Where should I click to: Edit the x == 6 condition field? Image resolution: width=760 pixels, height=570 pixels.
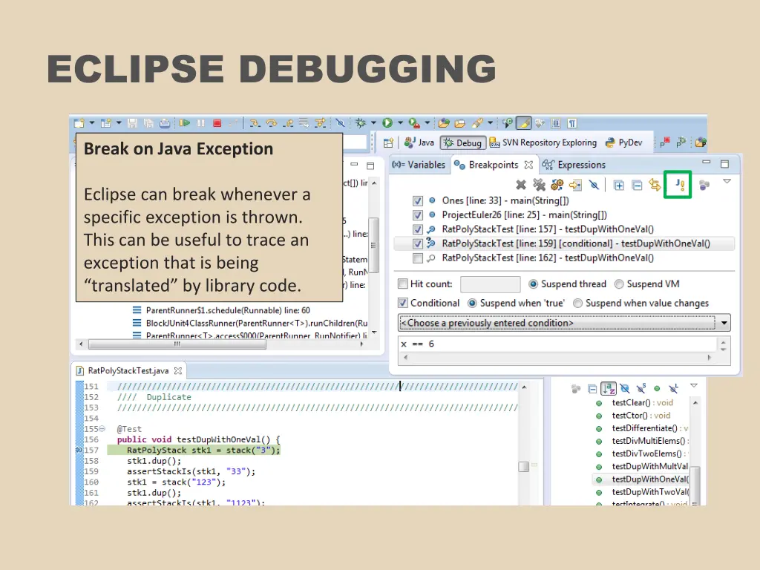pyautogui.click(x=482, y=344)
